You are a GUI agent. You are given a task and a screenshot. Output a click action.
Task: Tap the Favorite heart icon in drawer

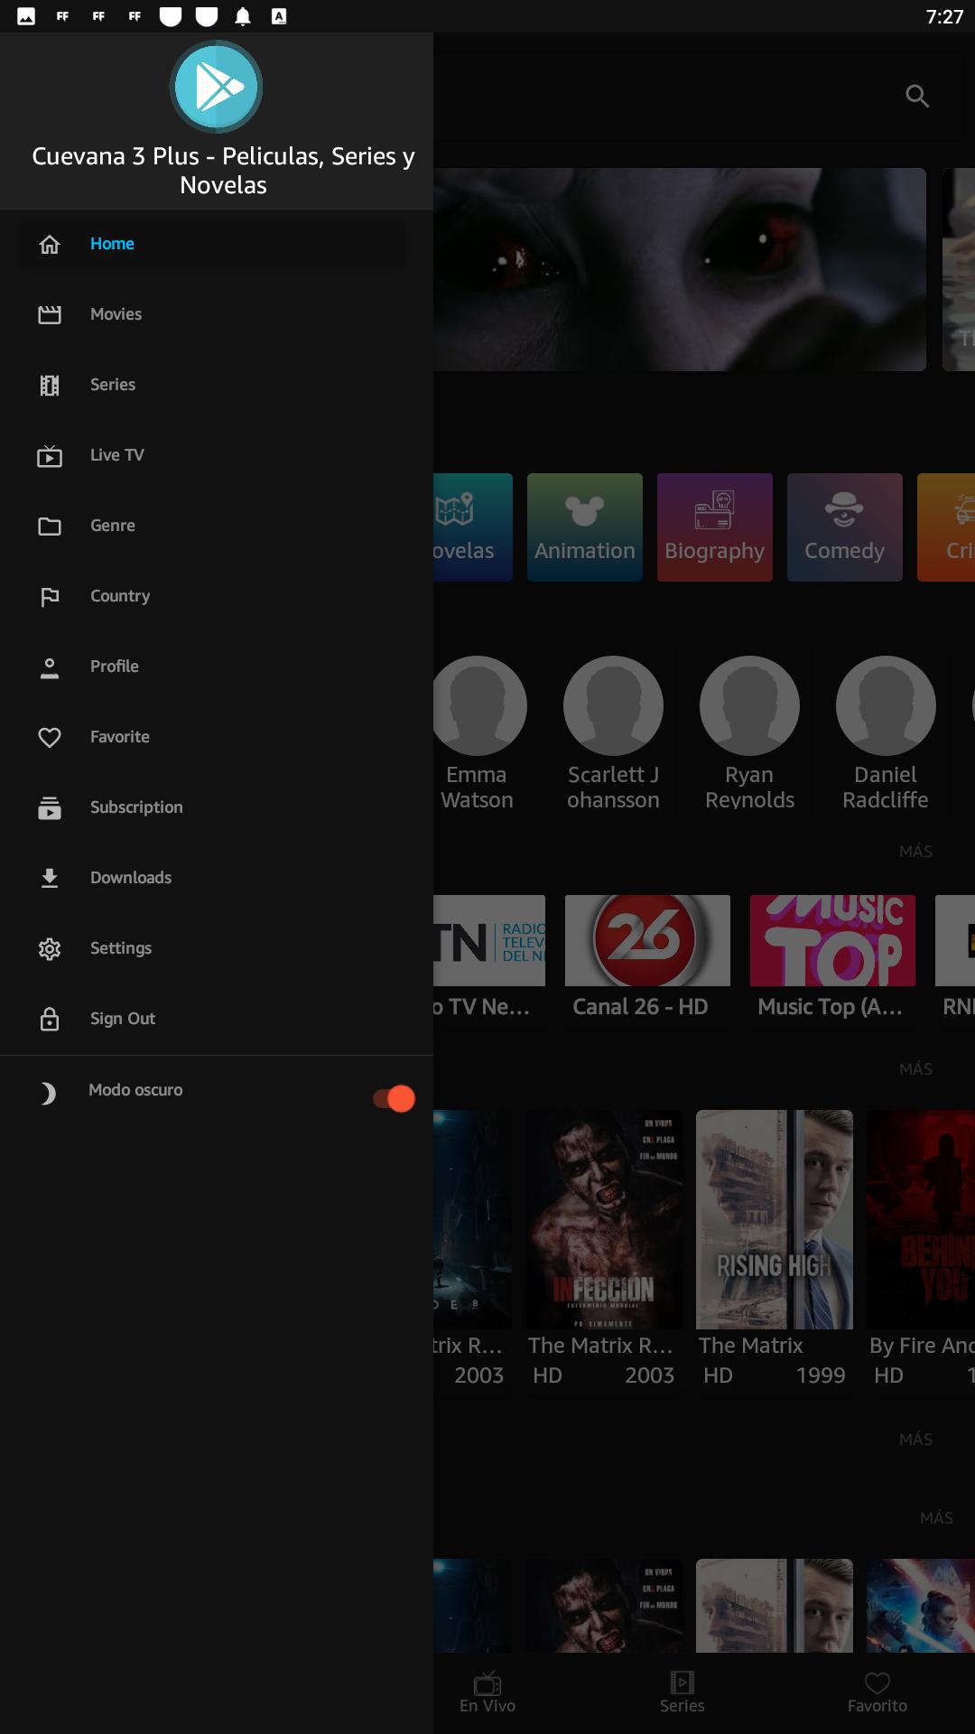(50, 738)
